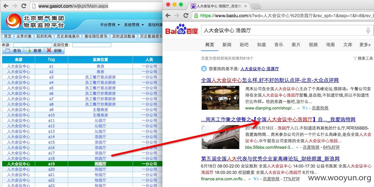Click the gasiot.com address bar

[96, 6]
